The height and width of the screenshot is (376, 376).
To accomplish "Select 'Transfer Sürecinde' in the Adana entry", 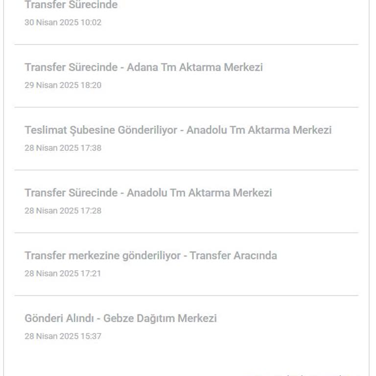I will (71, 67).
